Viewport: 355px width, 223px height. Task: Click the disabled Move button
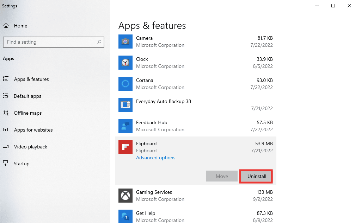[x=221, y=176]
